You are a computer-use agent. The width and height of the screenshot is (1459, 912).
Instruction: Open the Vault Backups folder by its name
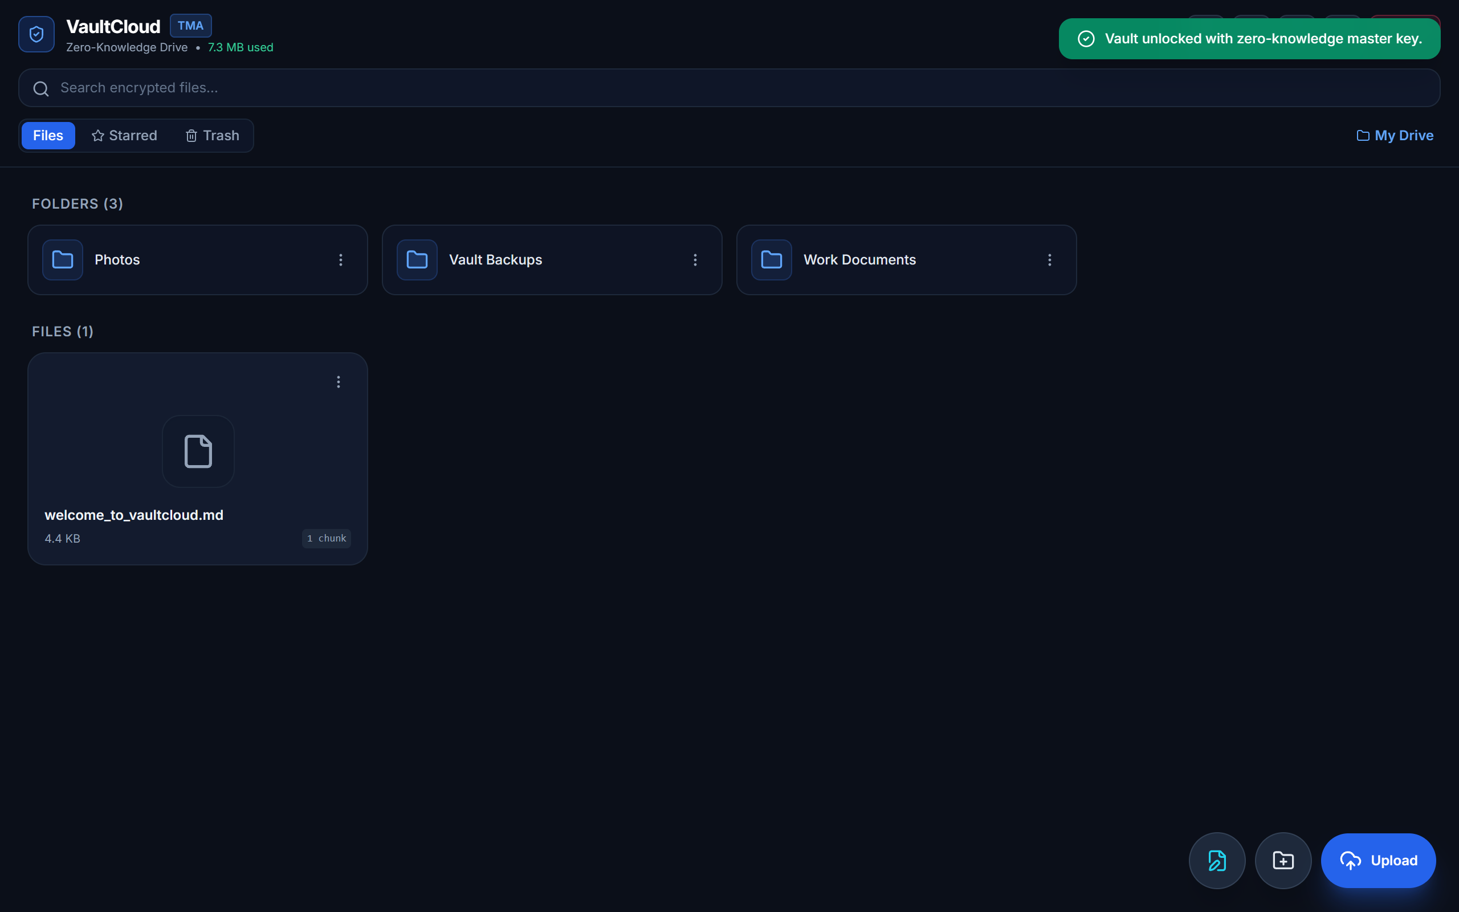pyautogui.click(x=496, y=260)
